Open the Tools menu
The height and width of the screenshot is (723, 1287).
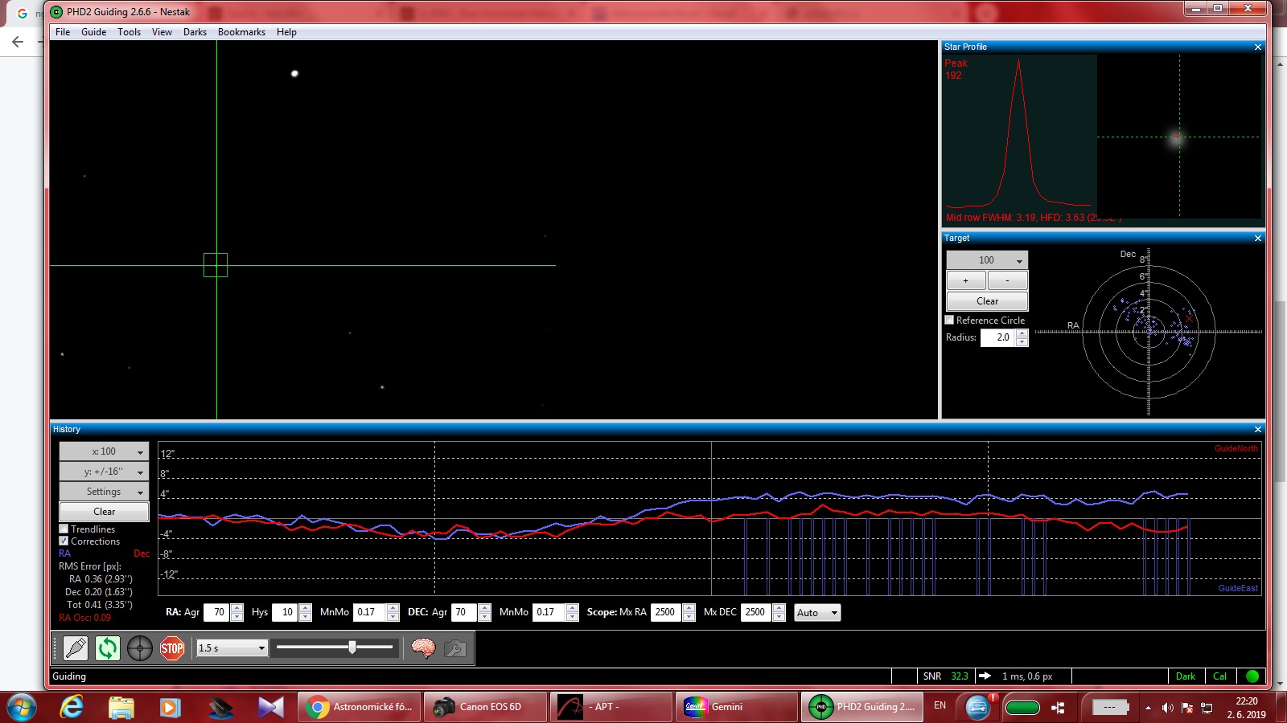(x=129, y=32)
